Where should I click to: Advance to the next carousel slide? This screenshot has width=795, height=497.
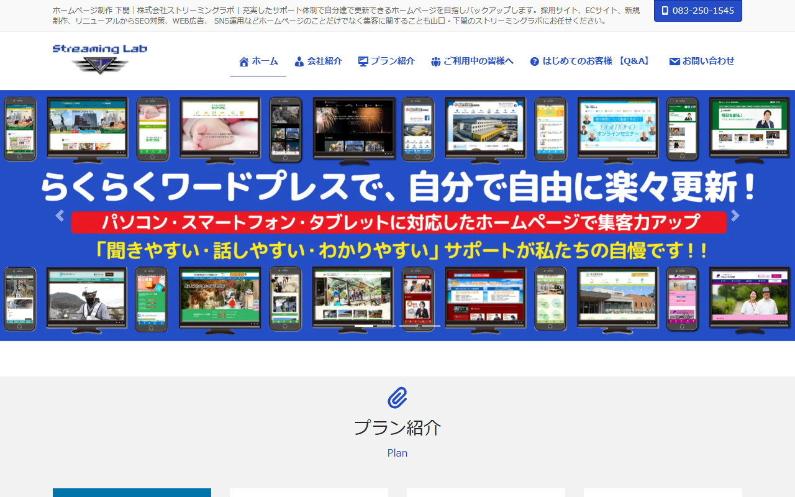(735, 216)
